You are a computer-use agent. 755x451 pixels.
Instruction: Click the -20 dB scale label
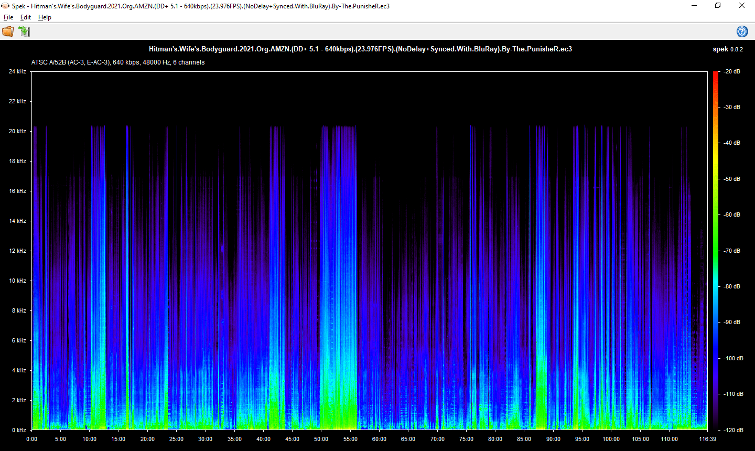tap(732, 71)
